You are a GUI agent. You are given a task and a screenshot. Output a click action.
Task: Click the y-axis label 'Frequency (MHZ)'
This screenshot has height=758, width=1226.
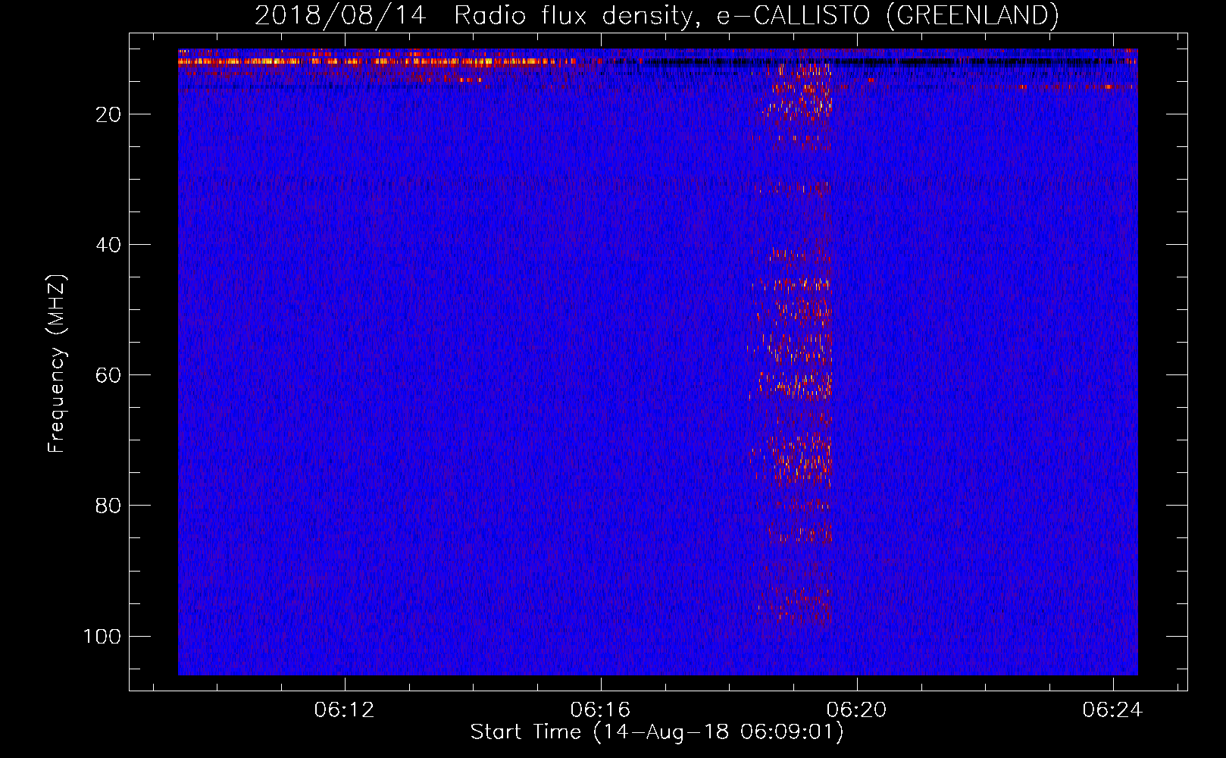pyautogui.click(x=57, y=364)
